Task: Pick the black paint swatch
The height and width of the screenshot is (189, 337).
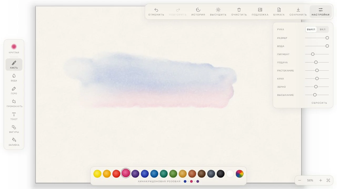Action: [x=221, y=174]
